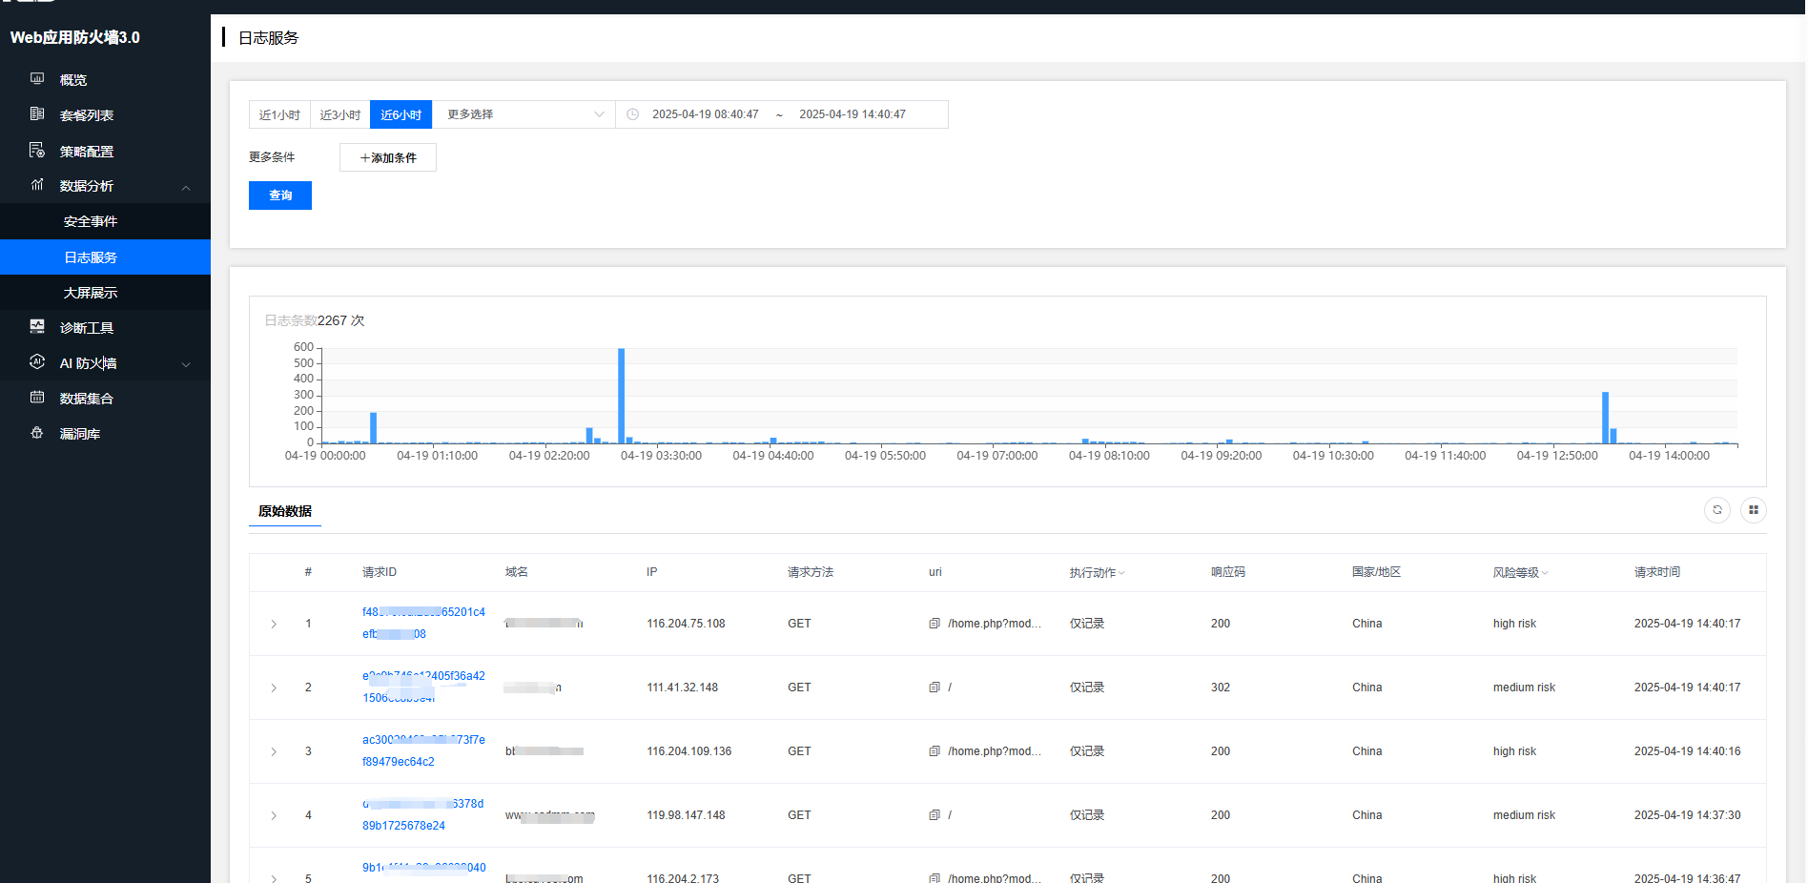The image size is (1808, 883).
Task: Select 近1小时 time range
Action: [279, 114]
